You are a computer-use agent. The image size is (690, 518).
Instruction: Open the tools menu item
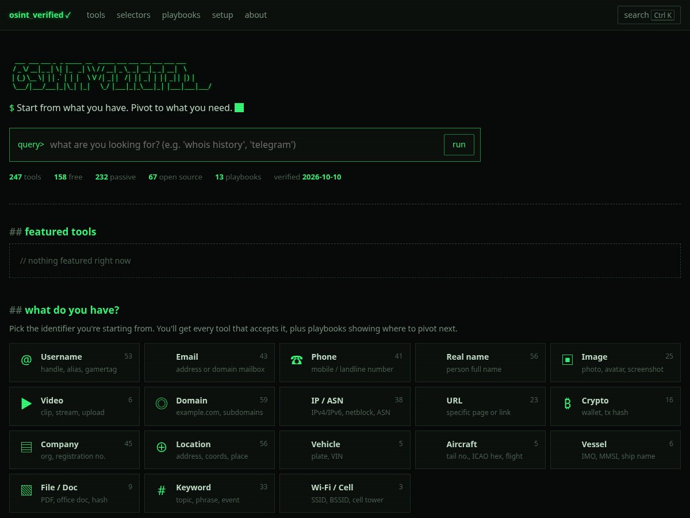click(96, 15)
